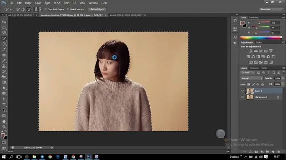Toggle lock transparent pixels
The image size is (286, 160).
click(x=248, y=84)
